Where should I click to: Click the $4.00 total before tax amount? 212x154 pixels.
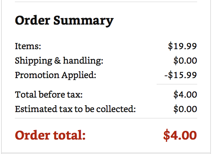tap(185, 94)
